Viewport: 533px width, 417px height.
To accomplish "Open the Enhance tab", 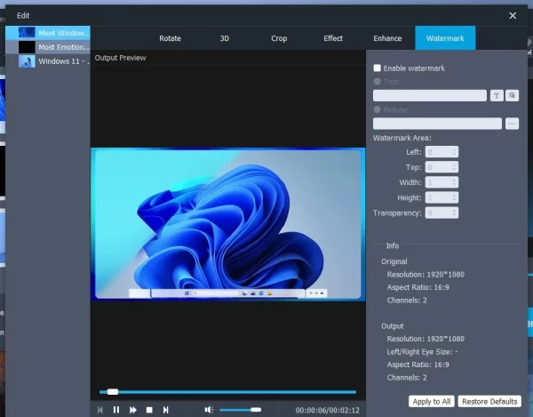I will 387,38.
